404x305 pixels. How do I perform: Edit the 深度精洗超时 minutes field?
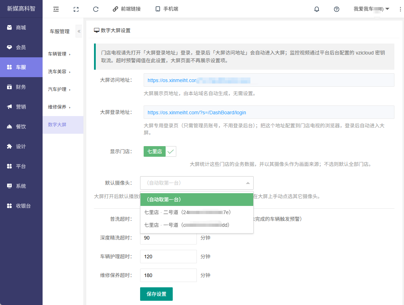click(168, 238)
